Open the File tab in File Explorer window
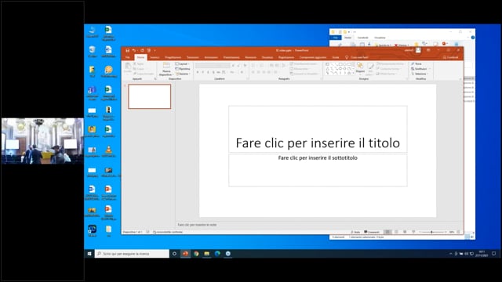Screen dimensions: 502x282 coord(336,38)
